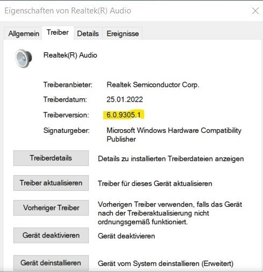Click the Microsoft Windows Hardware Compatibility Publisher text
263x272 pixels.
[174, 135]
